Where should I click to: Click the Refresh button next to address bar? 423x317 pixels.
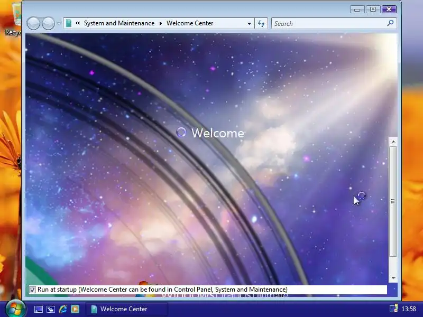(261, 23)
